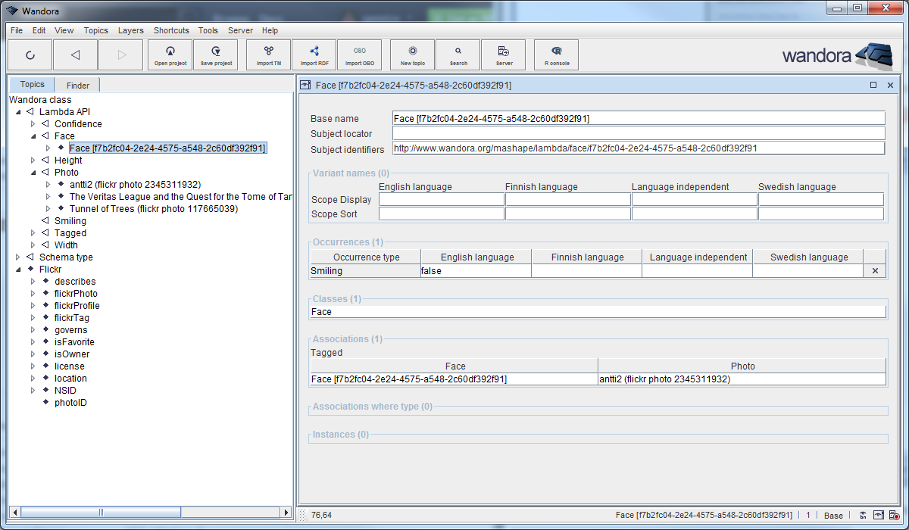Viewport: 909px width, 530px height.
Task: Click the Import OBO icon
Action: coord(359,55)
